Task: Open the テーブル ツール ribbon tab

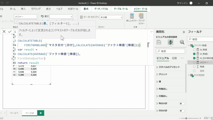Action: pos(121,9)
